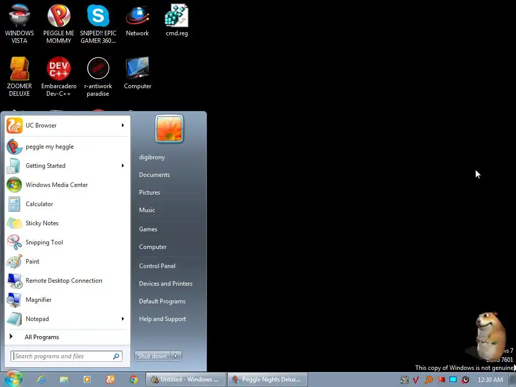This screenshot has width=516, height=387.
Task: Open Internet Explorer from taskbar
Action: click(40, 379)
